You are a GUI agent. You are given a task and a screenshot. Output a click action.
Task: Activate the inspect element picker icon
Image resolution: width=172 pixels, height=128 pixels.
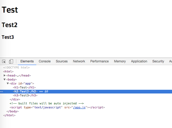point(4,62)
